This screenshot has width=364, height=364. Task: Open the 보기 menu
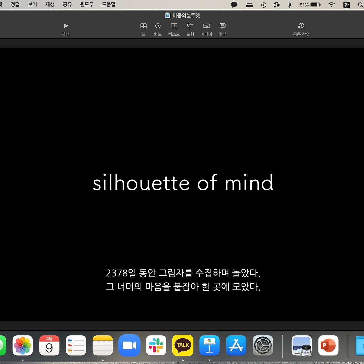(x=32, y=5)
